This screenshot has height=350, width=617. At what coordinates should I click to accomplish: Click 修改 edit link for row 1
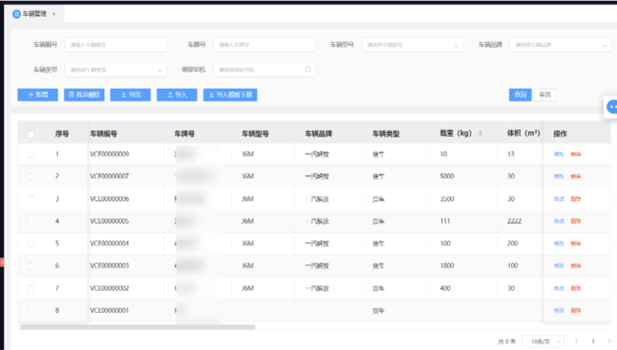point(559,154)
